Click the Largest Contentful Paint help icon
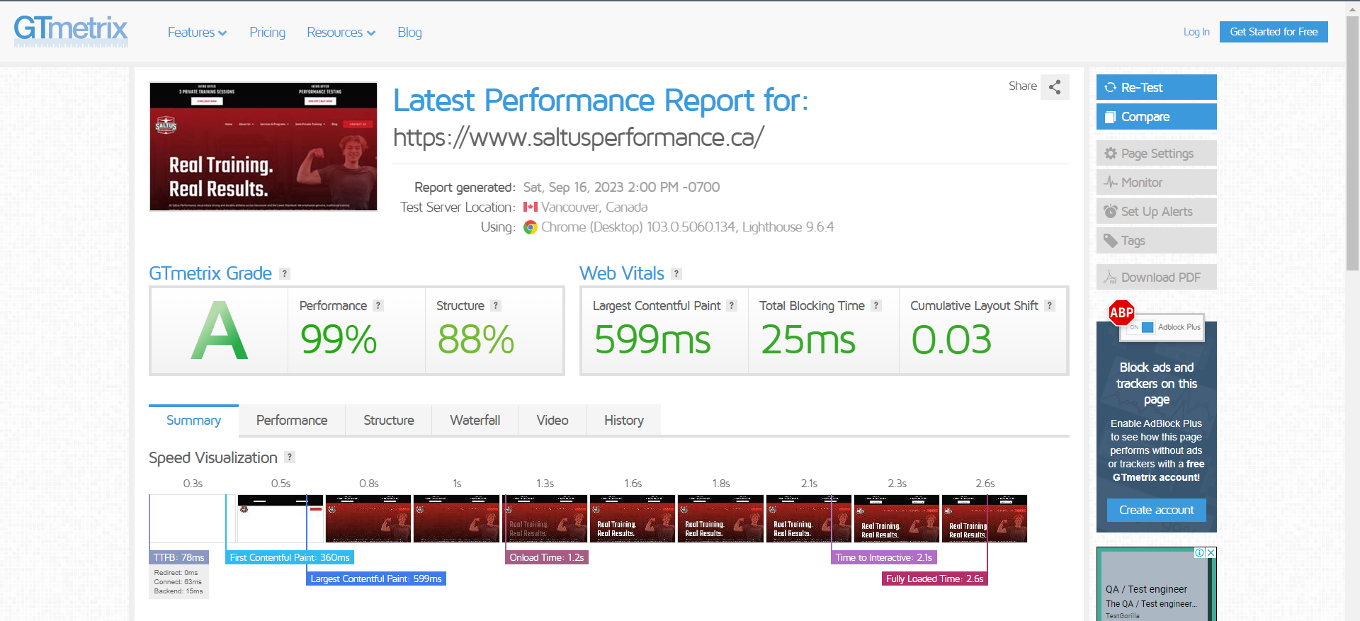This screenshot has height=621, width=1360. (732, 305)
